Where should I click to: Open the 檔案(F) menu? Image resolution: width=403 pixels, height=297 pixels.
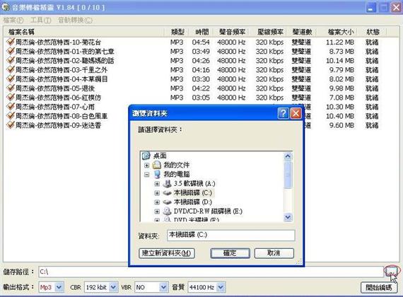(x=13, y=20)
